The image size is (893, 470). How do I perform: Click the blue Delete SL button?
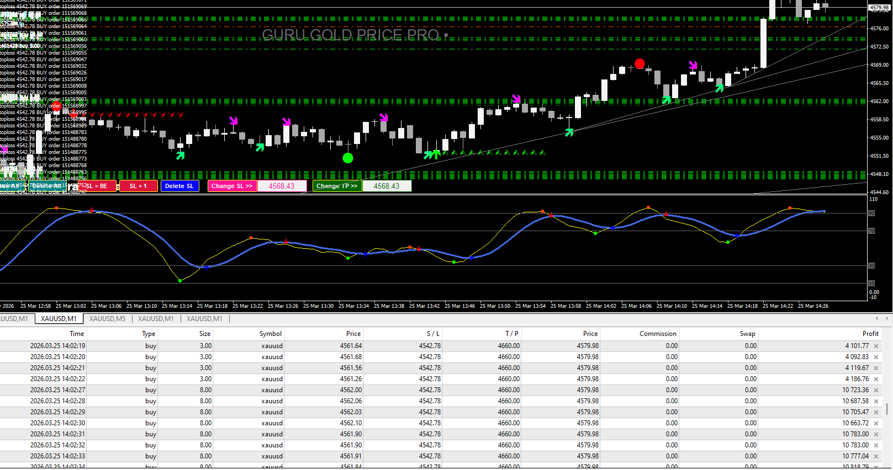point(179,186)
